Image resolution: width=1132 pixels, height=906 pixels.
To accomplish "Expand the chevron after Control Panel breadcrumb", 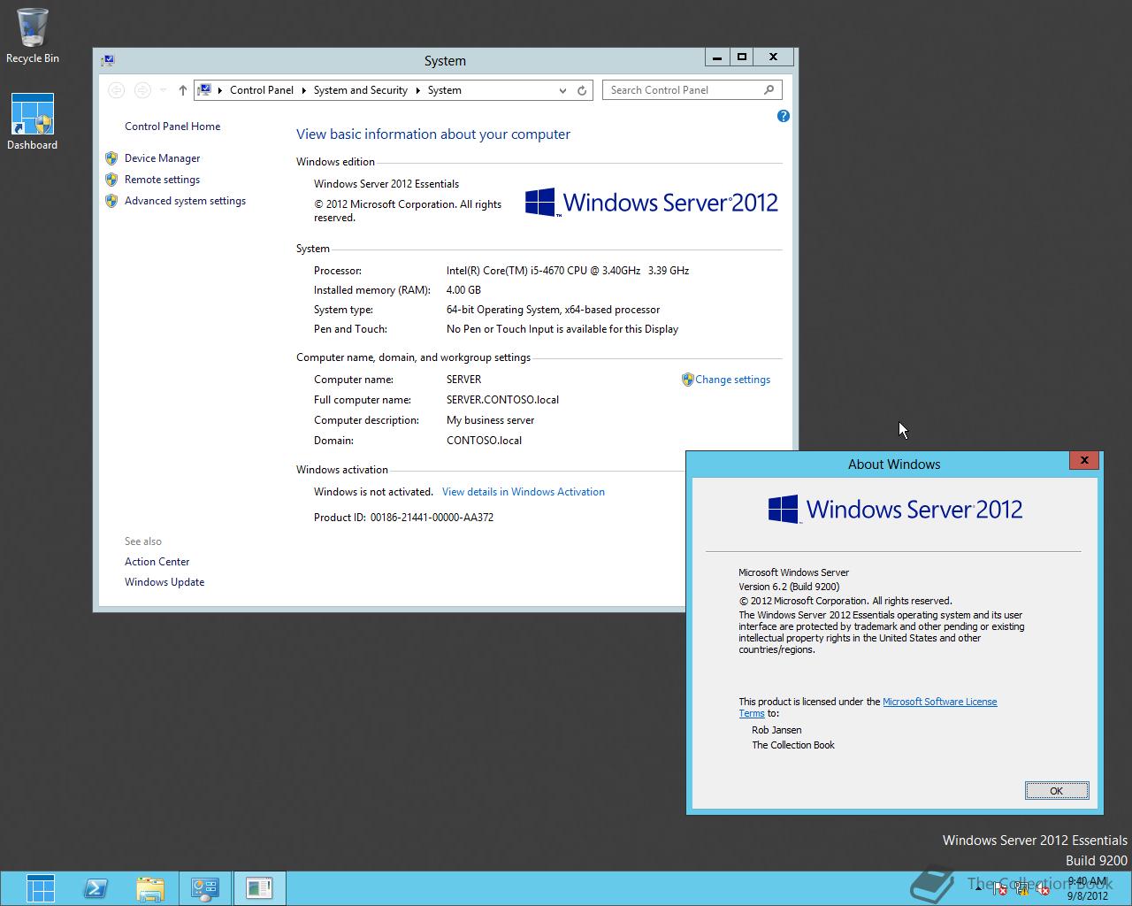I will click(303, 90).
